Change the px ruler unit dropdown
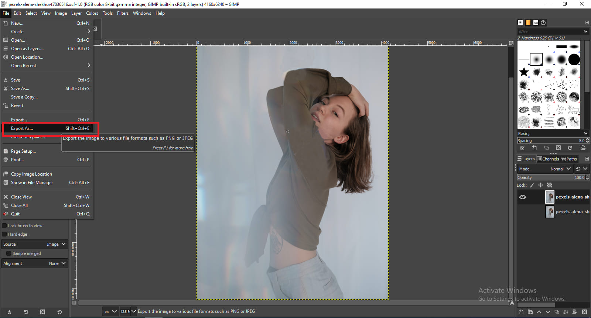The image size is (591, 318). (x=110, y=311)
